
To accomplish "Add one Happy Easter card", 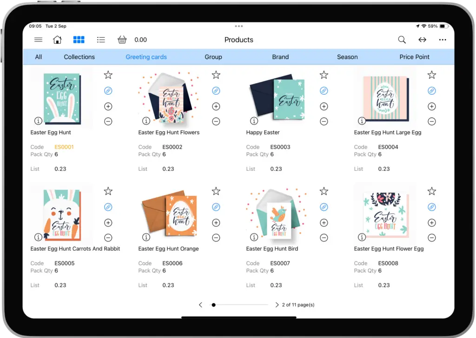I will click(324, 106).
